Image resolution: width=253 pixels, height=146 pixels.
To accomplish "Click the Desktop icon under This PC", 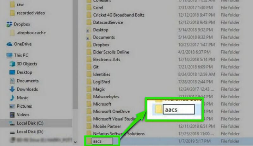I will (12, 72).
